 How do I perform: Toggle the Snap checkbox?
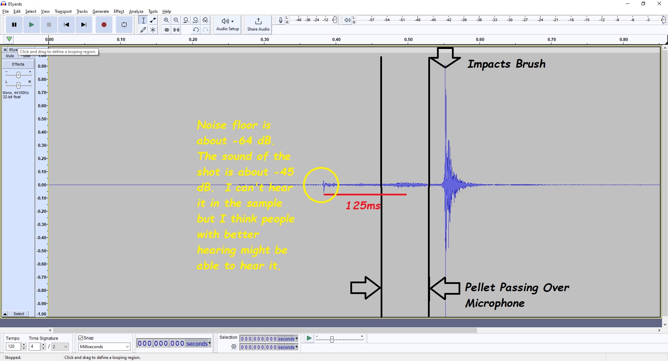click(x=81, y=338)
